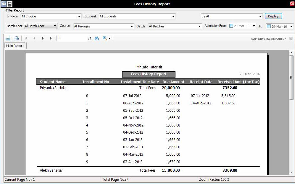Click received amount 1,837.60
Image resolution: width=295 pixels, height=184 pixels.
[x=228, y=103]
